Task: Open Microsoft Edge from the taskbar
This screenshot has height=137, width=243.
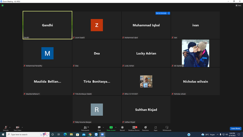Action: click(65, 134)
